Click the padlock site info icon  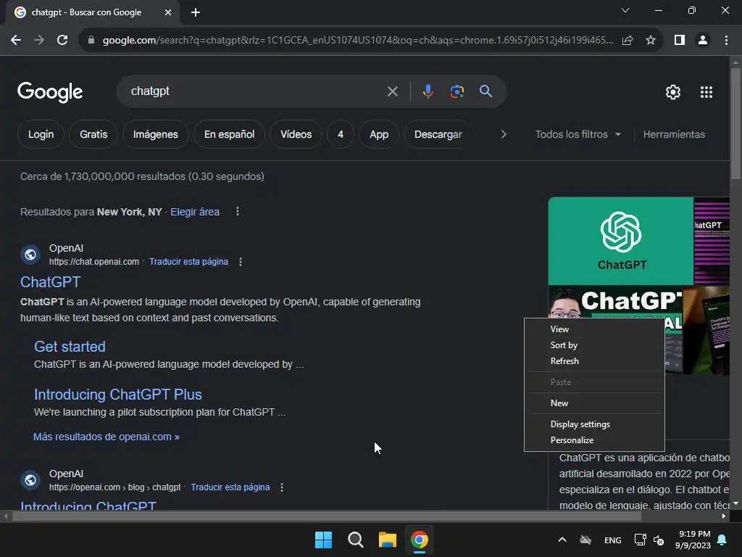[x=91, y=41]
